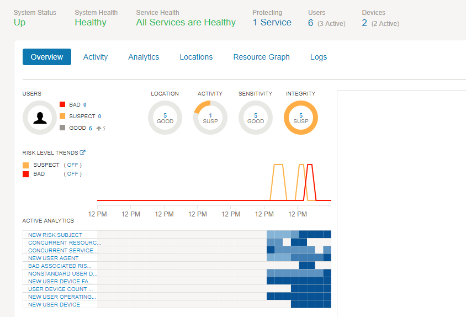The width and height of the screenshot is (466, 317).
Task: Click the user avatar donut icon
Action: pyautogui.click(x=39, y=118)
